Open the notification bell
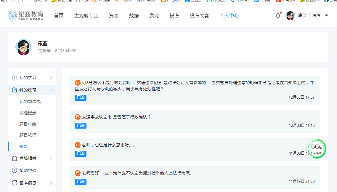This screenshot has width=337, height=192. pyautogui.click(x=278, y=15)
